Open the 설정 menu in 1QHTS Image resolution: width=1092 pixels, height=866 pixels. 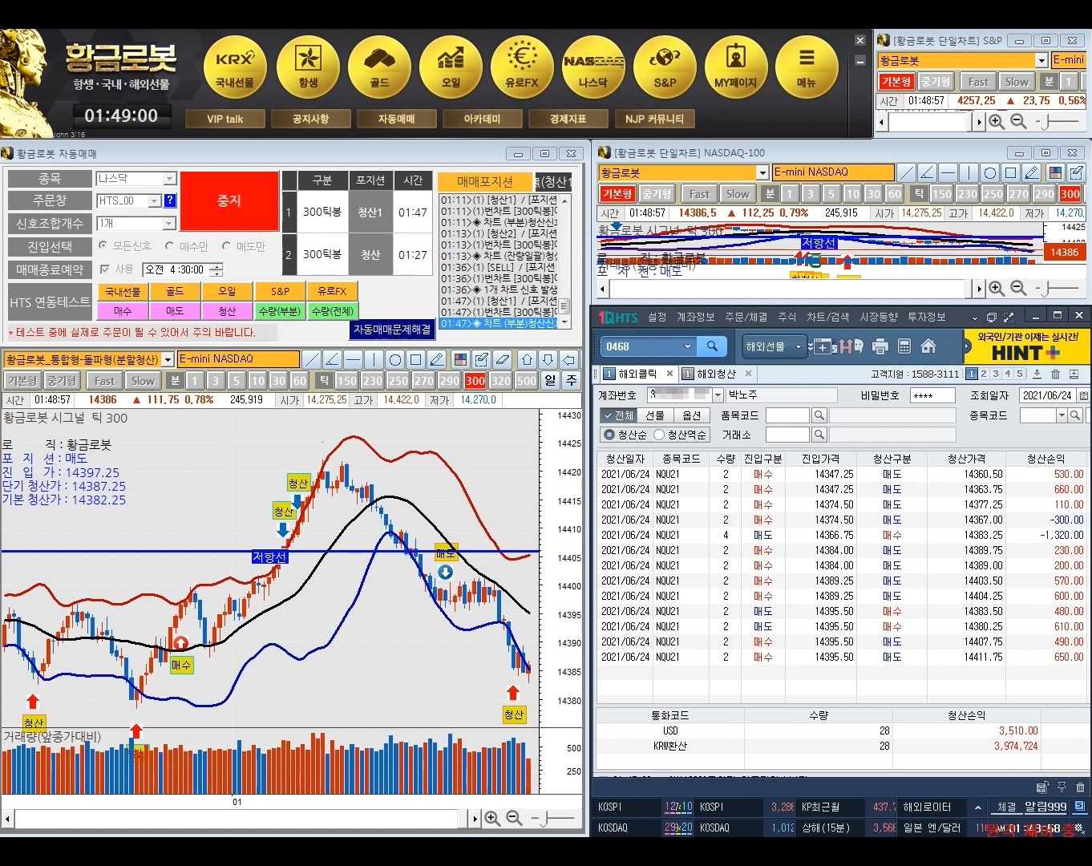coord(657,317)
